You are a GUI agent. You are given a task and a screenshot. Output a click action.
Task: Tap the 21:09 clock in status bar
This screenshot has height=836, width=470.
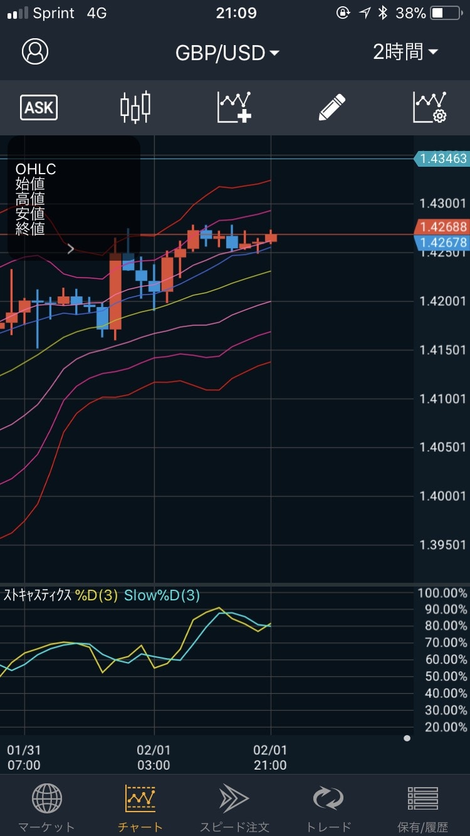pyautogui.click(x=236, y=13)
